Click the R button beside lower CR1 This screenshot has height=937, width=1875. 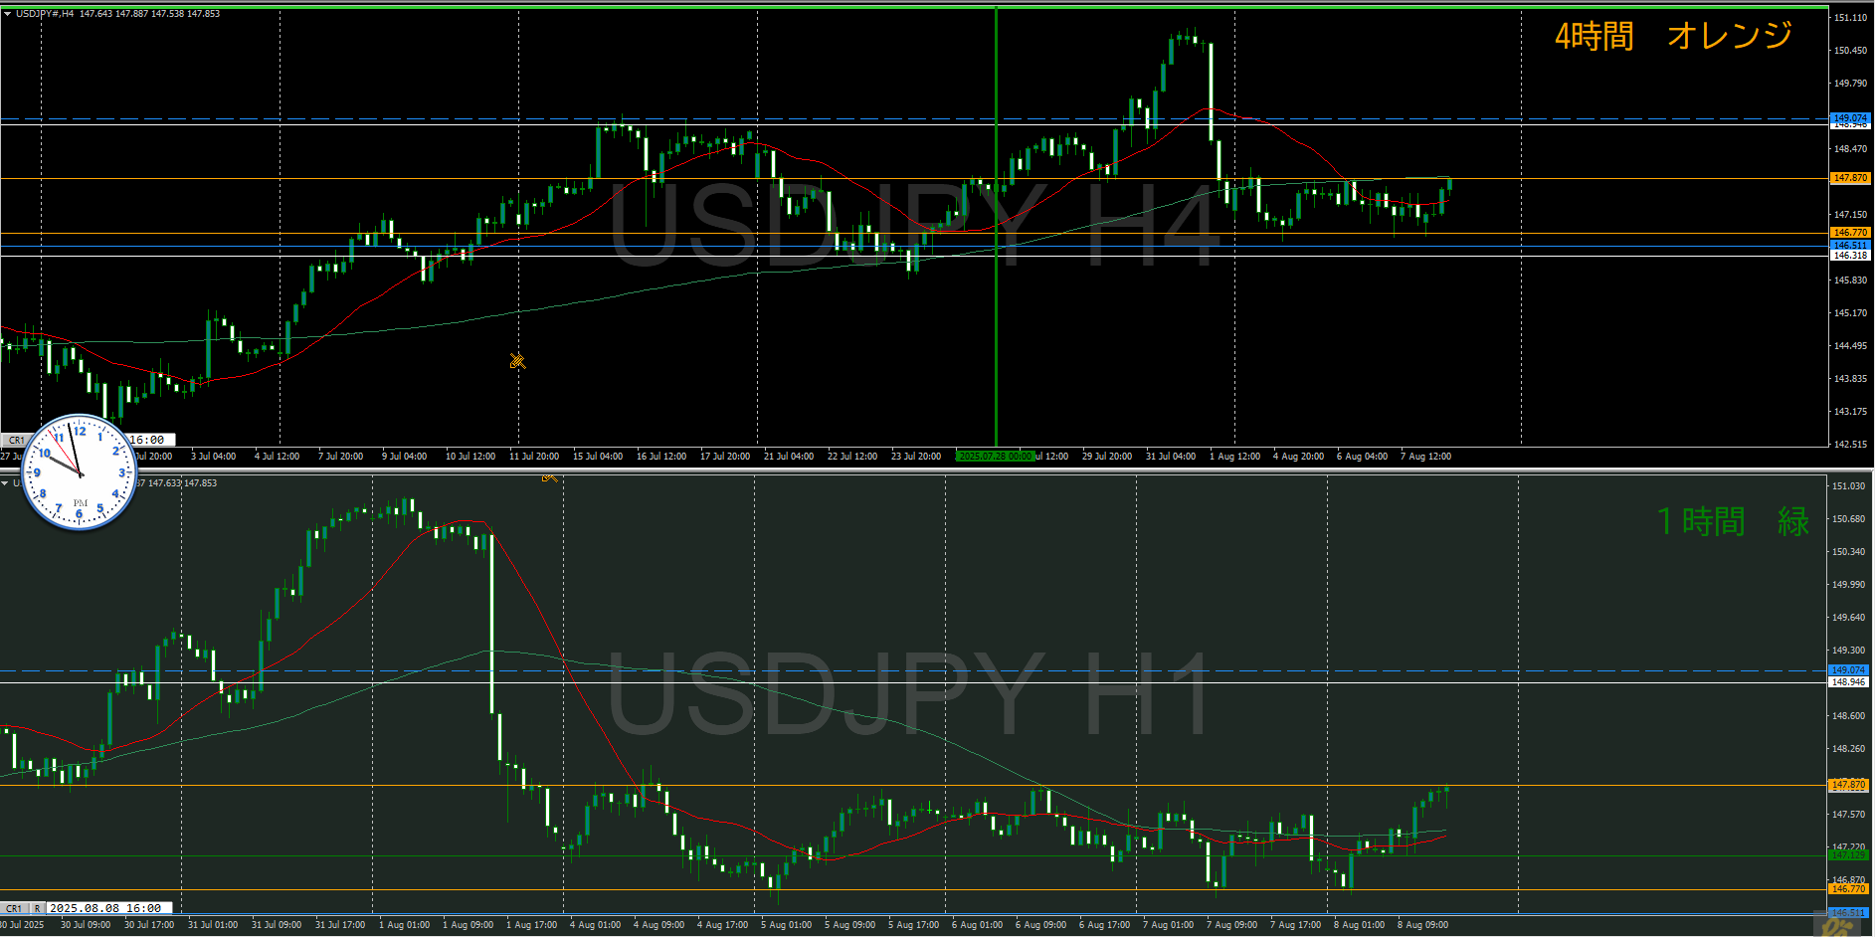point(37,908)
